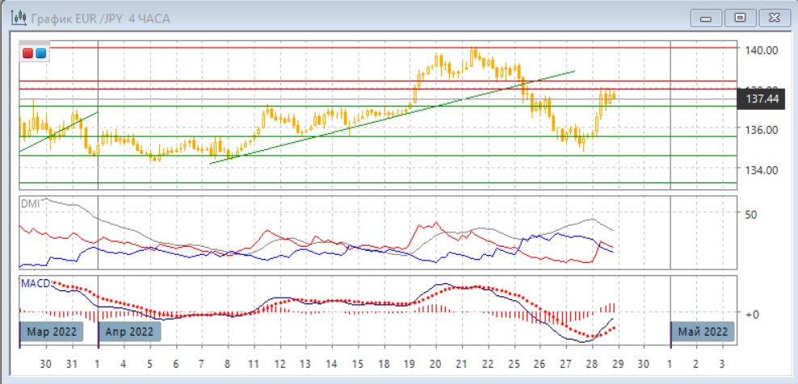
Task: Click the 134.00 price axis label
Action: click(761, 170)
